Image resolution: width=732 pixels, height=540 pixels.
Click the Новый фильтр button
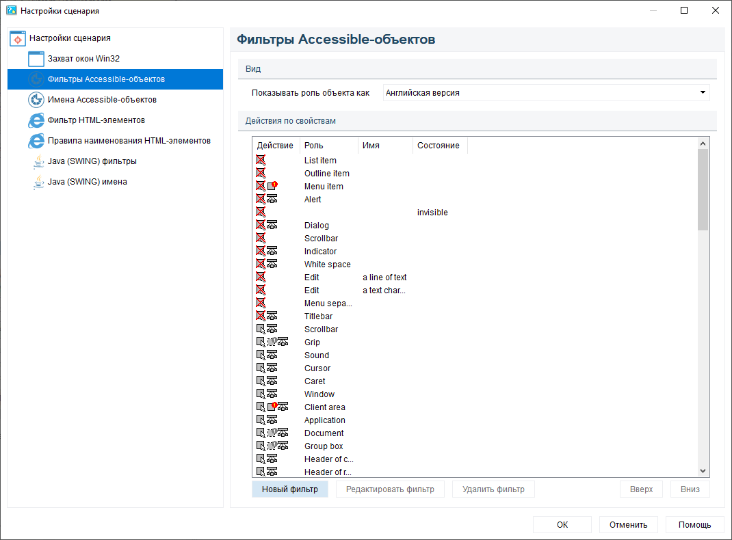290,489
